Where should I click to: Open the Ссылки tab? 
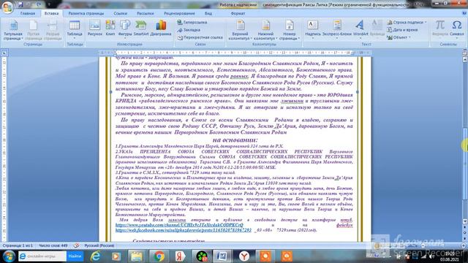point(120,13)
